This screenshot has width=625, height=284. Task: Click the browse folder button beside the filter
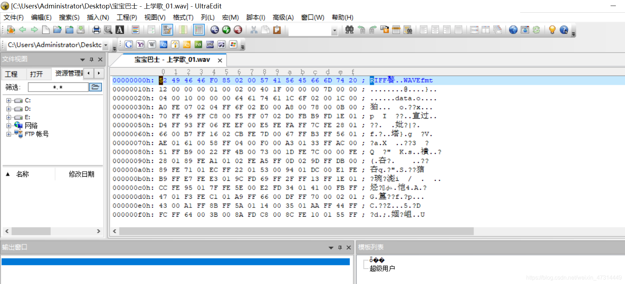click(x=95, y=87)
